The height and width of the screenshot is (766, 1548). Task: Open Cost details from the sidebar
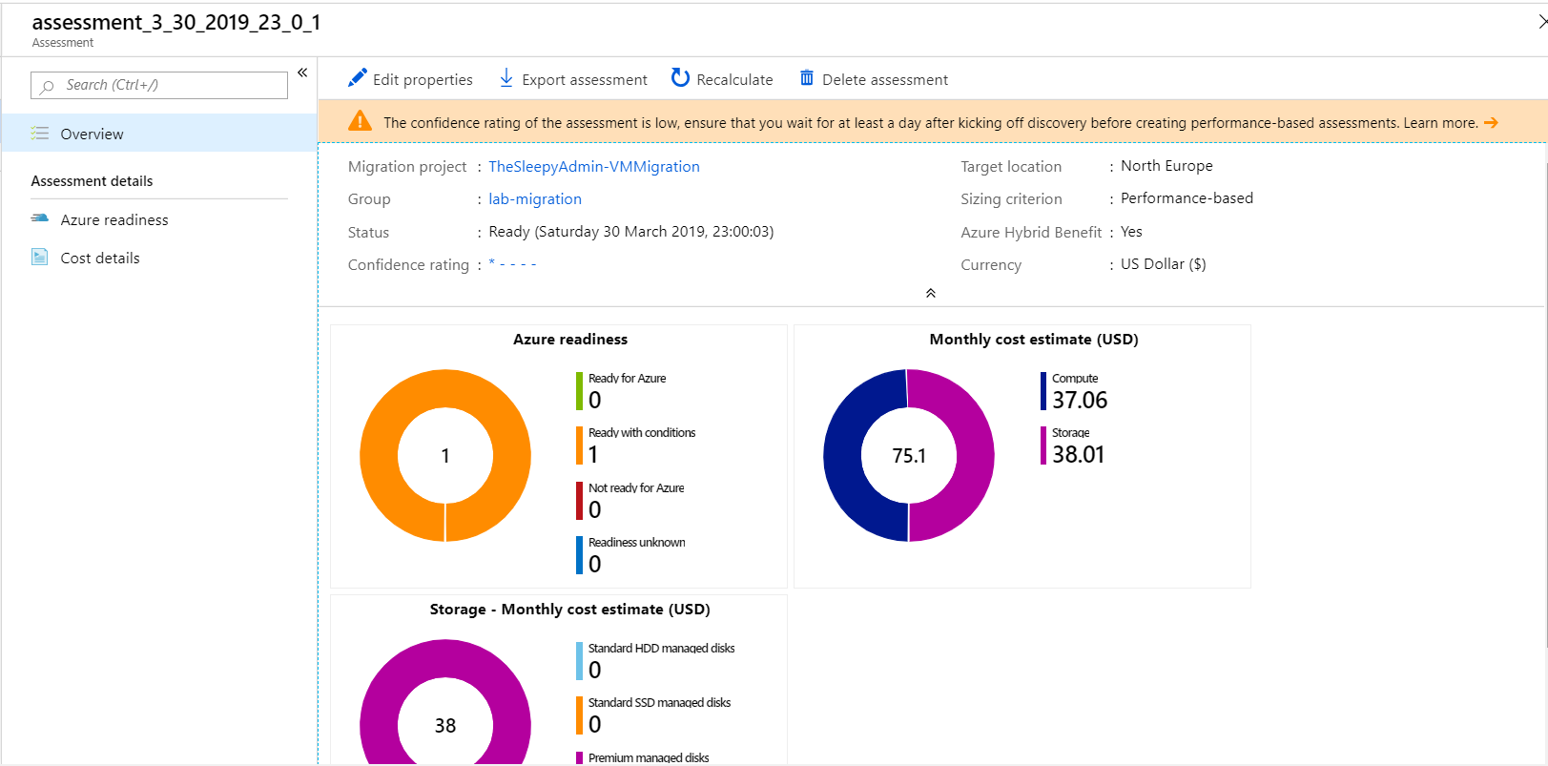tap(100, 258)
